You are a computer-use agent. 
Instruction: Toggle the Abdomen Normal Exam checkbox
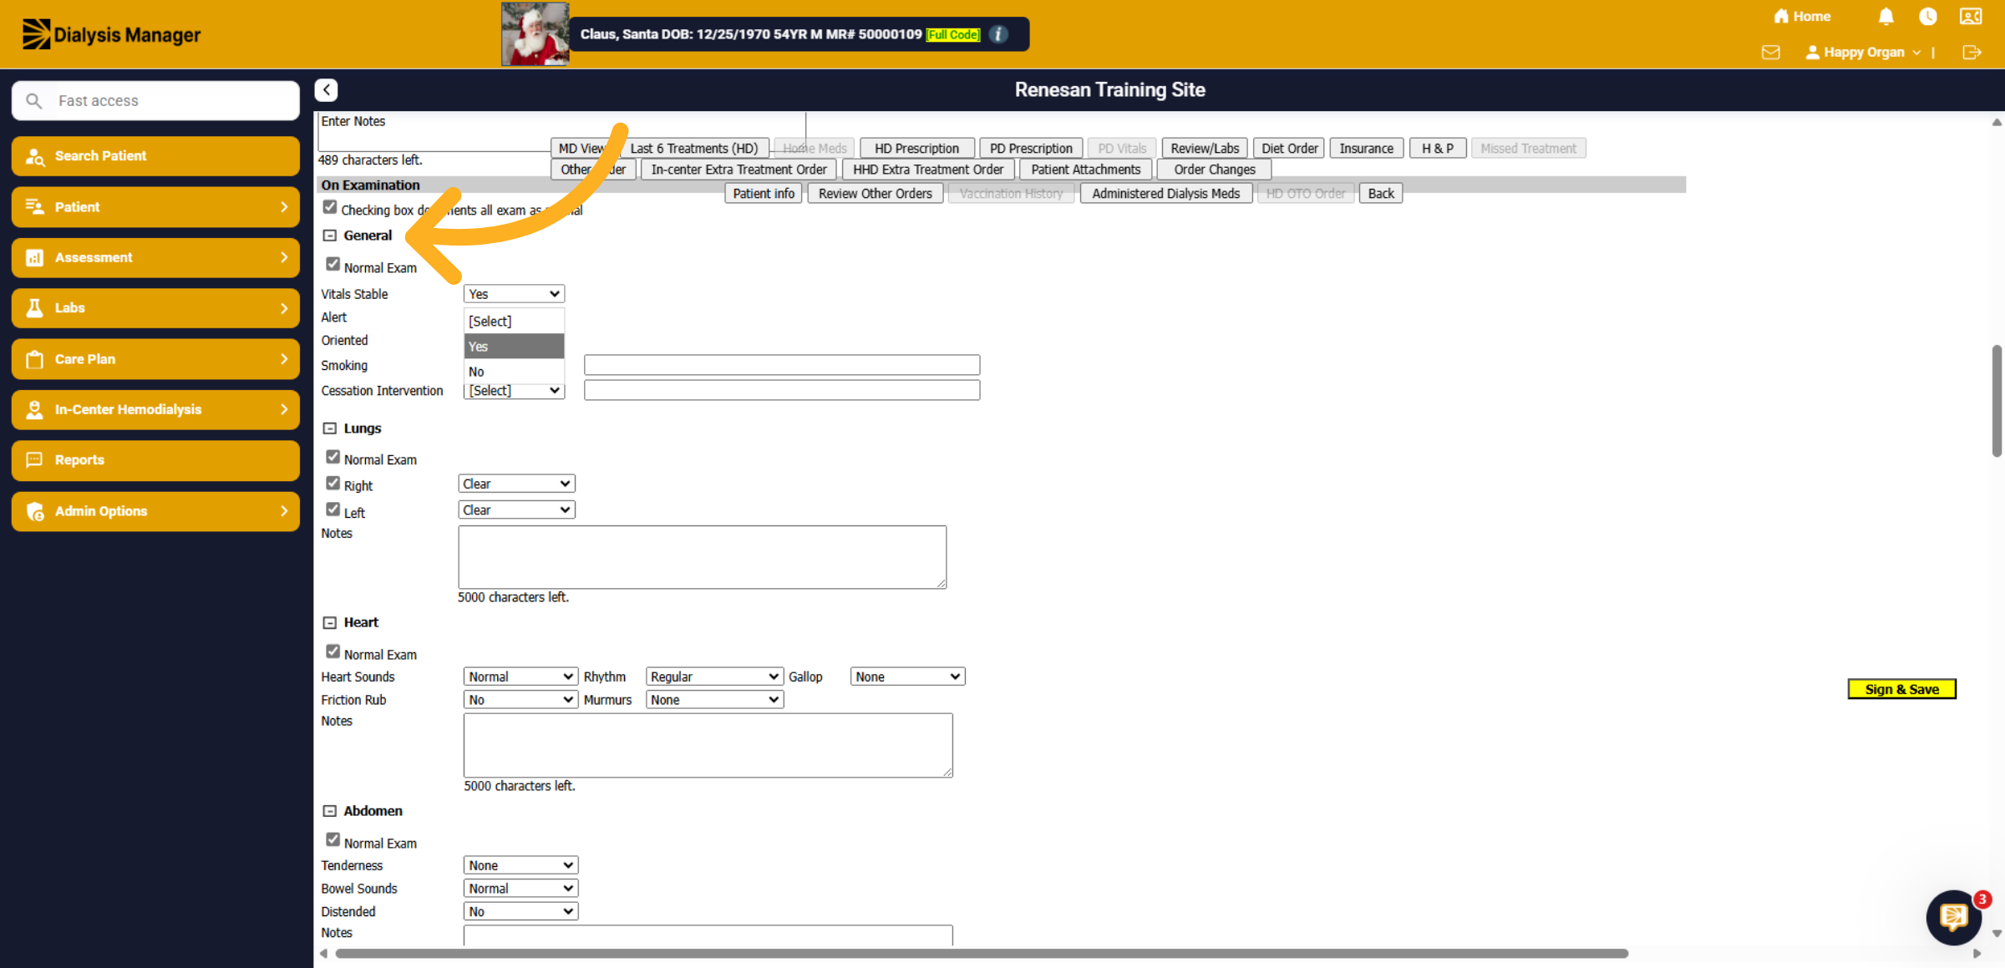[x=332, y=839]
